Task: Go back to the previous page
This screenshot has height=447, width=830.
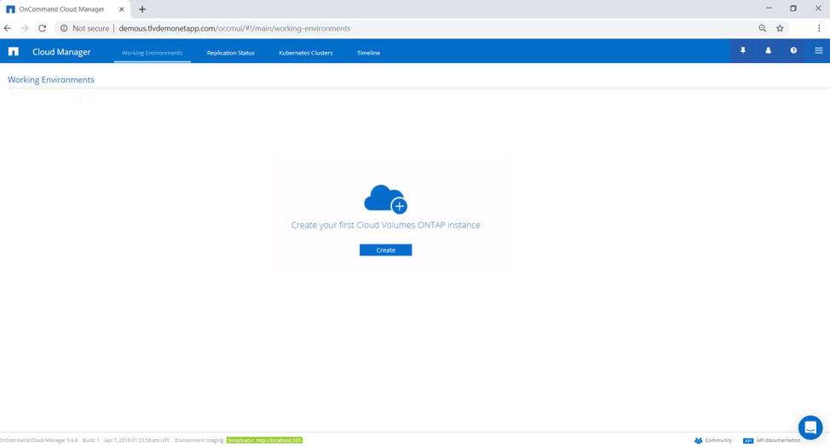Action: [8, 28]
